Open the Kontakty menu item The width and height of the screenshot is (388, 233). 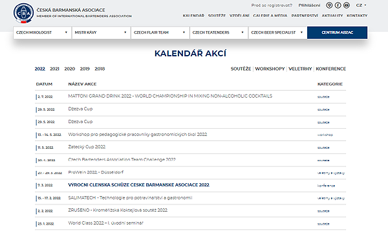[357, 16]
